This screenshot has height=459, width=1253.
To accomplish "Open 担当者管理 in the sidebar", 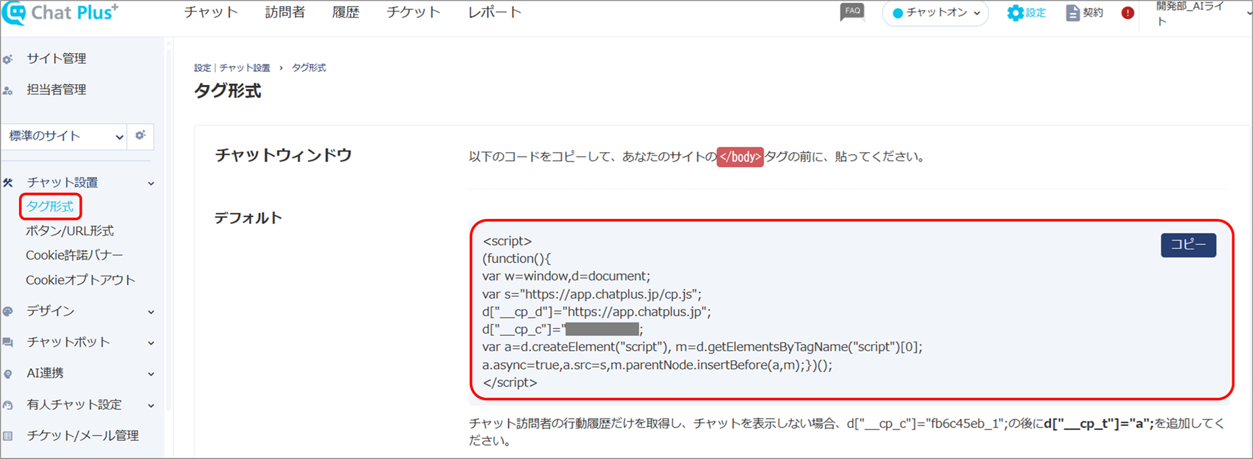I will (x=56, y=90).
